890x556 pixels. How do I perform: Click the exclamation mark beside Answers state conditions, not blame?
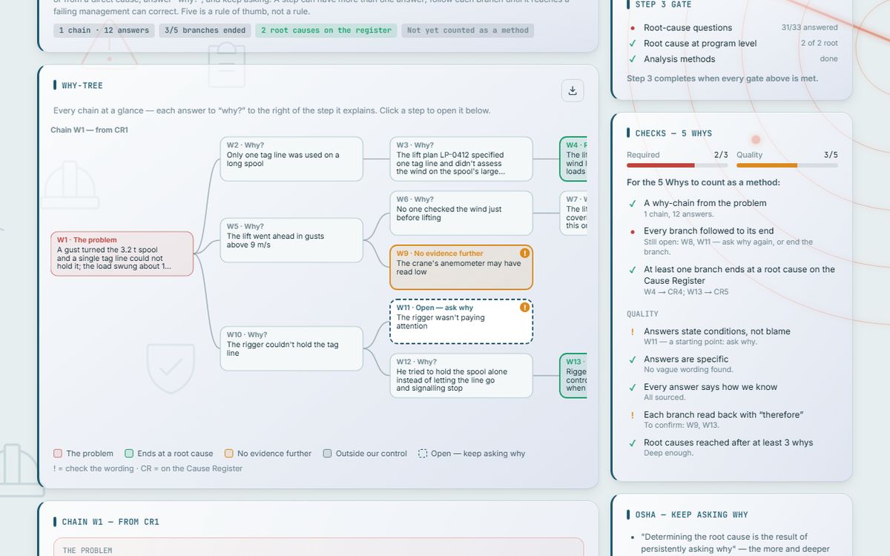point(632,332)
